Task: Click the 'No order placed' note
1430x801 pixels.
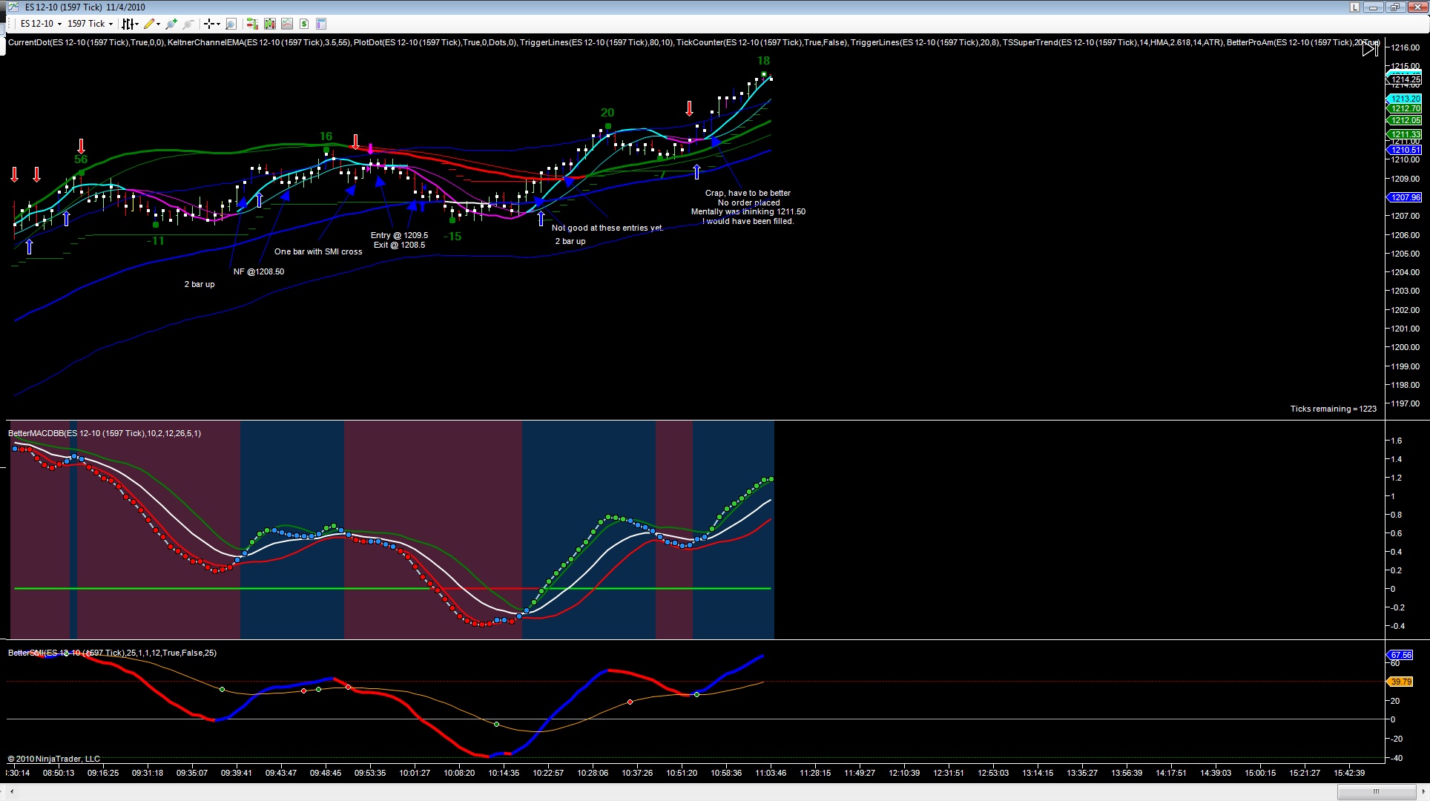Action: [x=748, y=202]
